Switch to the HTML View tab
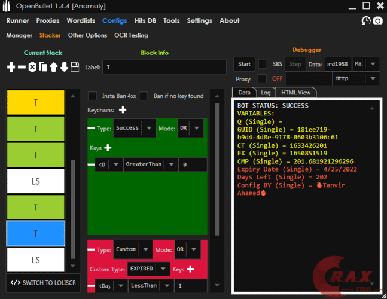This screenshot has width=387, height=299. pyautogui.click(x=295, y=93)
